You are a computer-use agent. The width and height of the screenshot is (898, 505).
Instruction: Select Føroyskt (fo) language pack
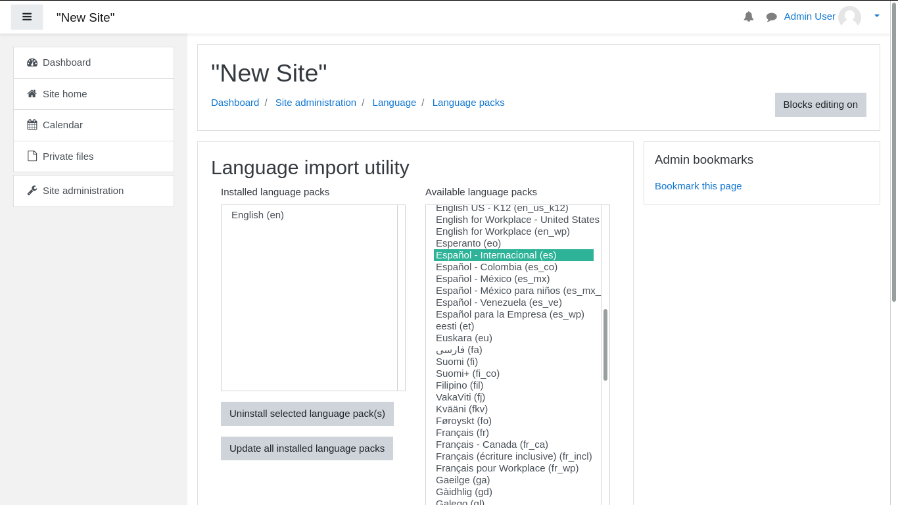(513, 421)
